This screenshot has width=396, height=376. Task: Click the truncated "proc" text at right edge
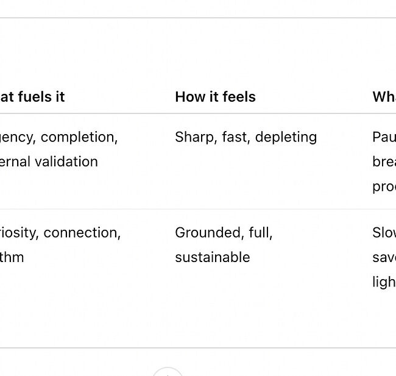click(x=384, y=186)
